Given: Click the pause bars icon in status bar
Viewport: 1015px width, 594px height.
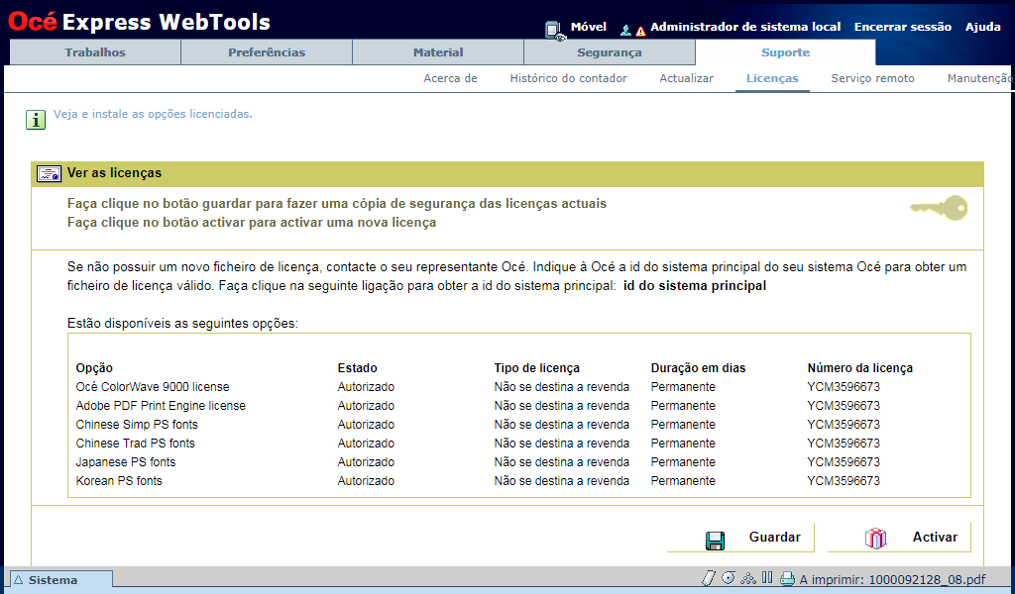Looking at the screenshot, I should coord(768,578).
